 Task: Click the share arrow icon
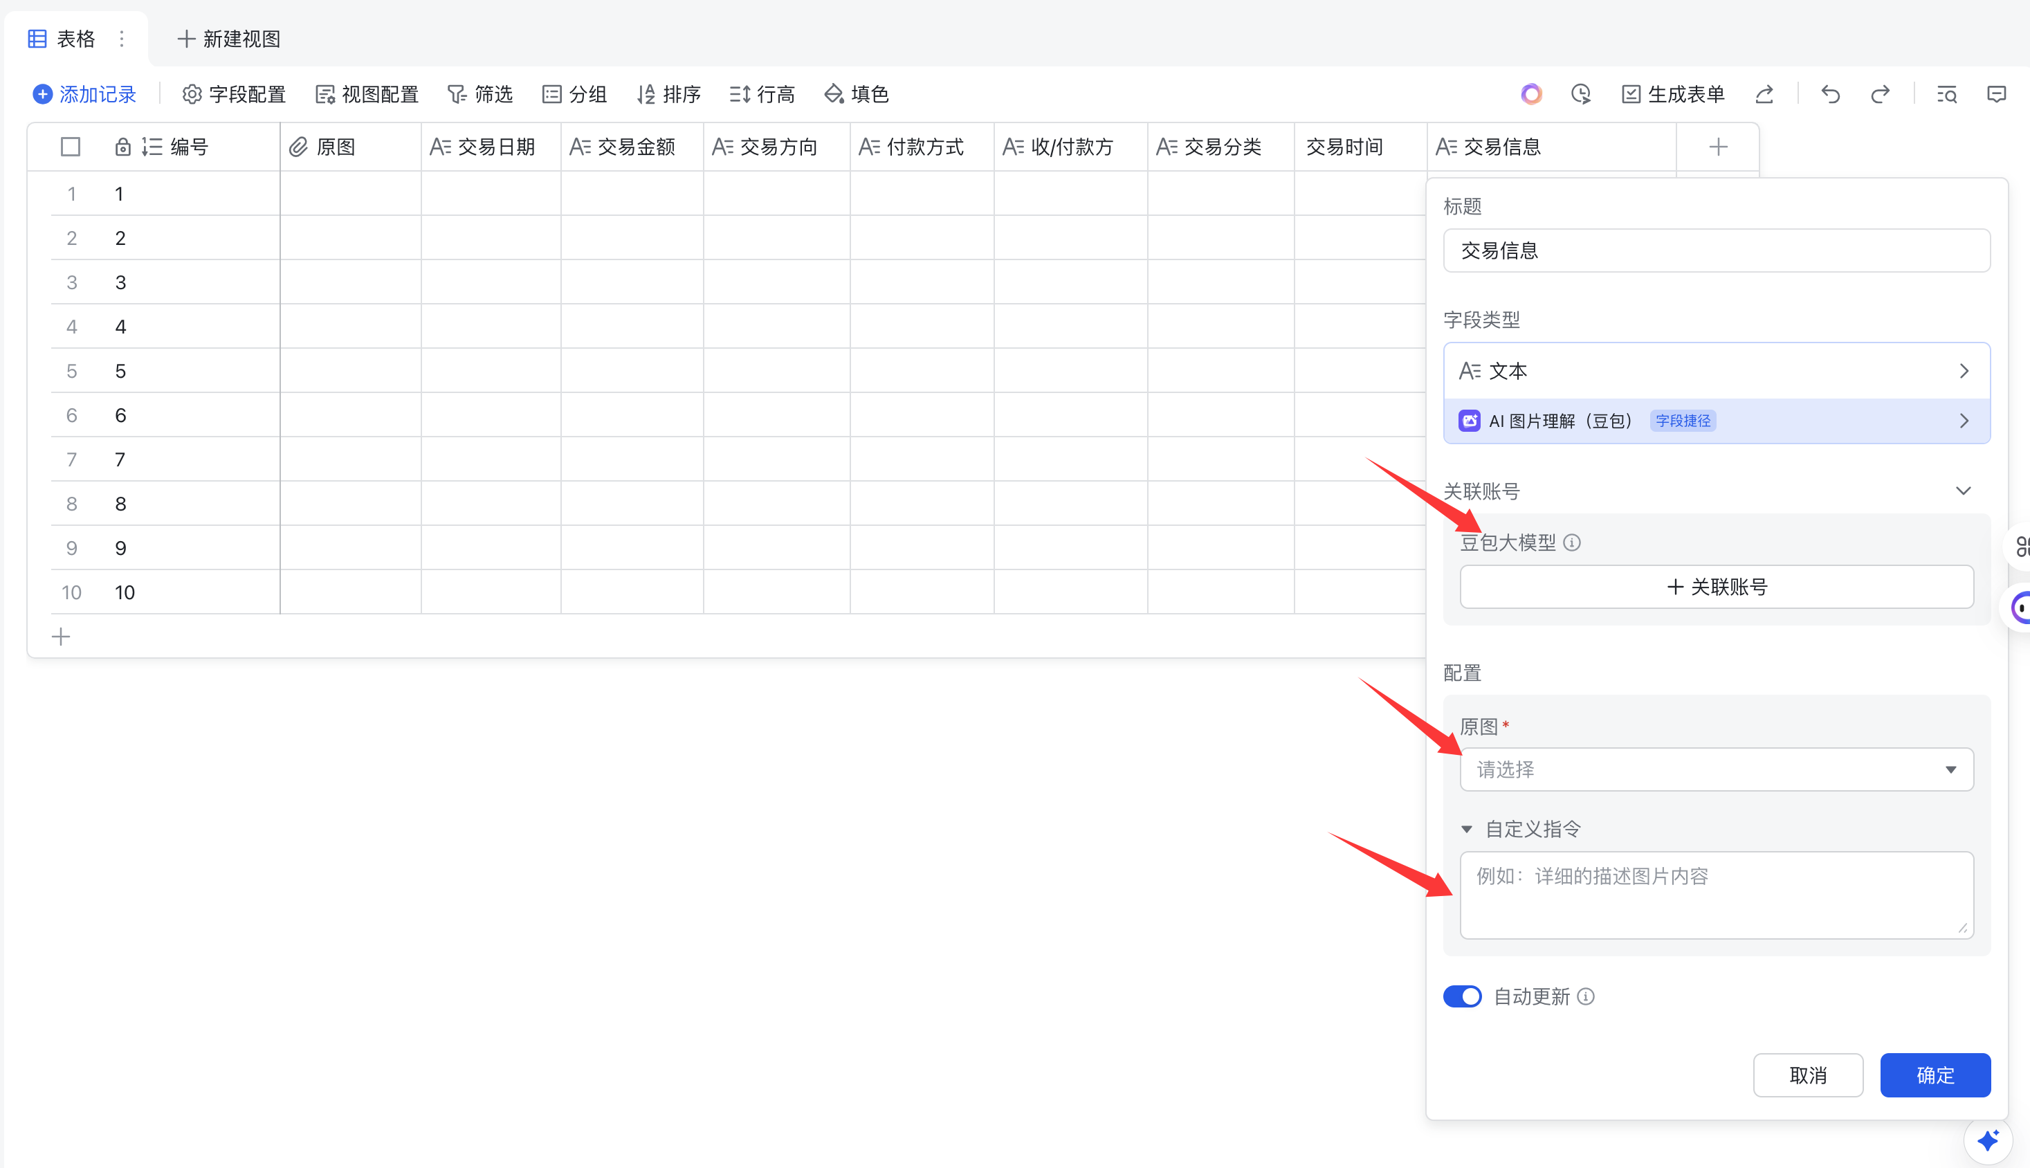[1764, 95]
